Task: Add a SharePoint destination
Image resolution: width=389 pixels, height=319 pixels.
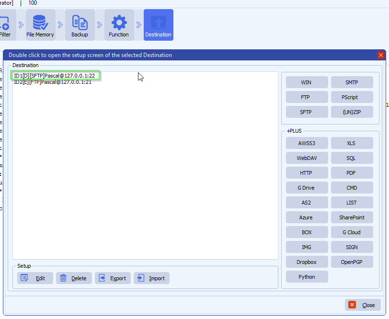Action: point(352,217)
